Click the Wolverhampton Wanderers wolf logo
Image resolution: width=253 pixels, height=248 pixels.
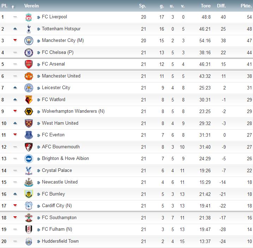click(x=29, y=111)
